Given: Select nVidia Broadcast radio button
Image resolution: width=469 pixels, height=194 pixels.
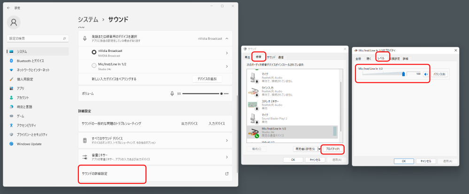Looking at the screenshot, I should (x=94, y=52).
